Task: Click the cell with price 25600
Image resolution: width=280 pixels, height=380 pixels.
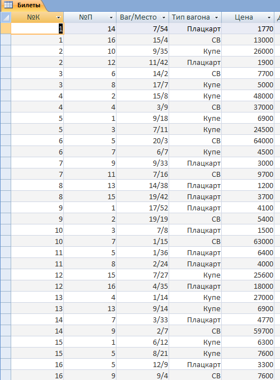Action: point(248,275)
